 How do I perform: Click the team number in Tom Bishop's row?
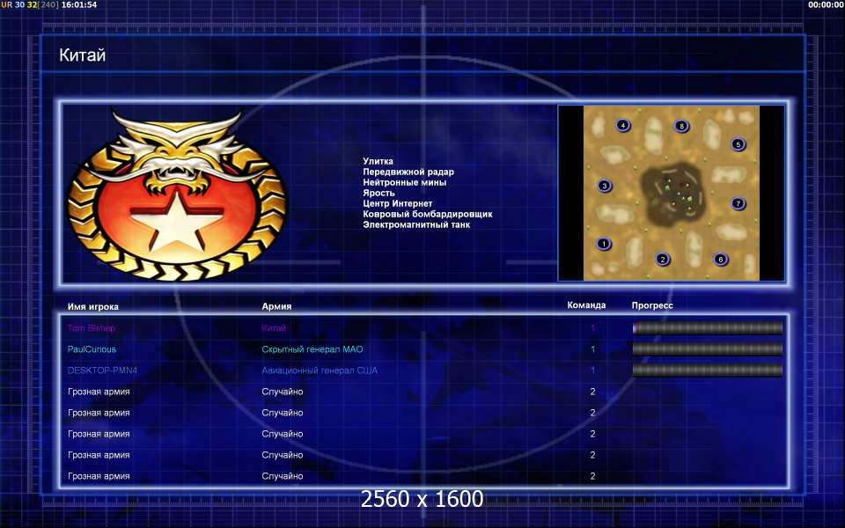pyautogui.click(x=592, y=328)
